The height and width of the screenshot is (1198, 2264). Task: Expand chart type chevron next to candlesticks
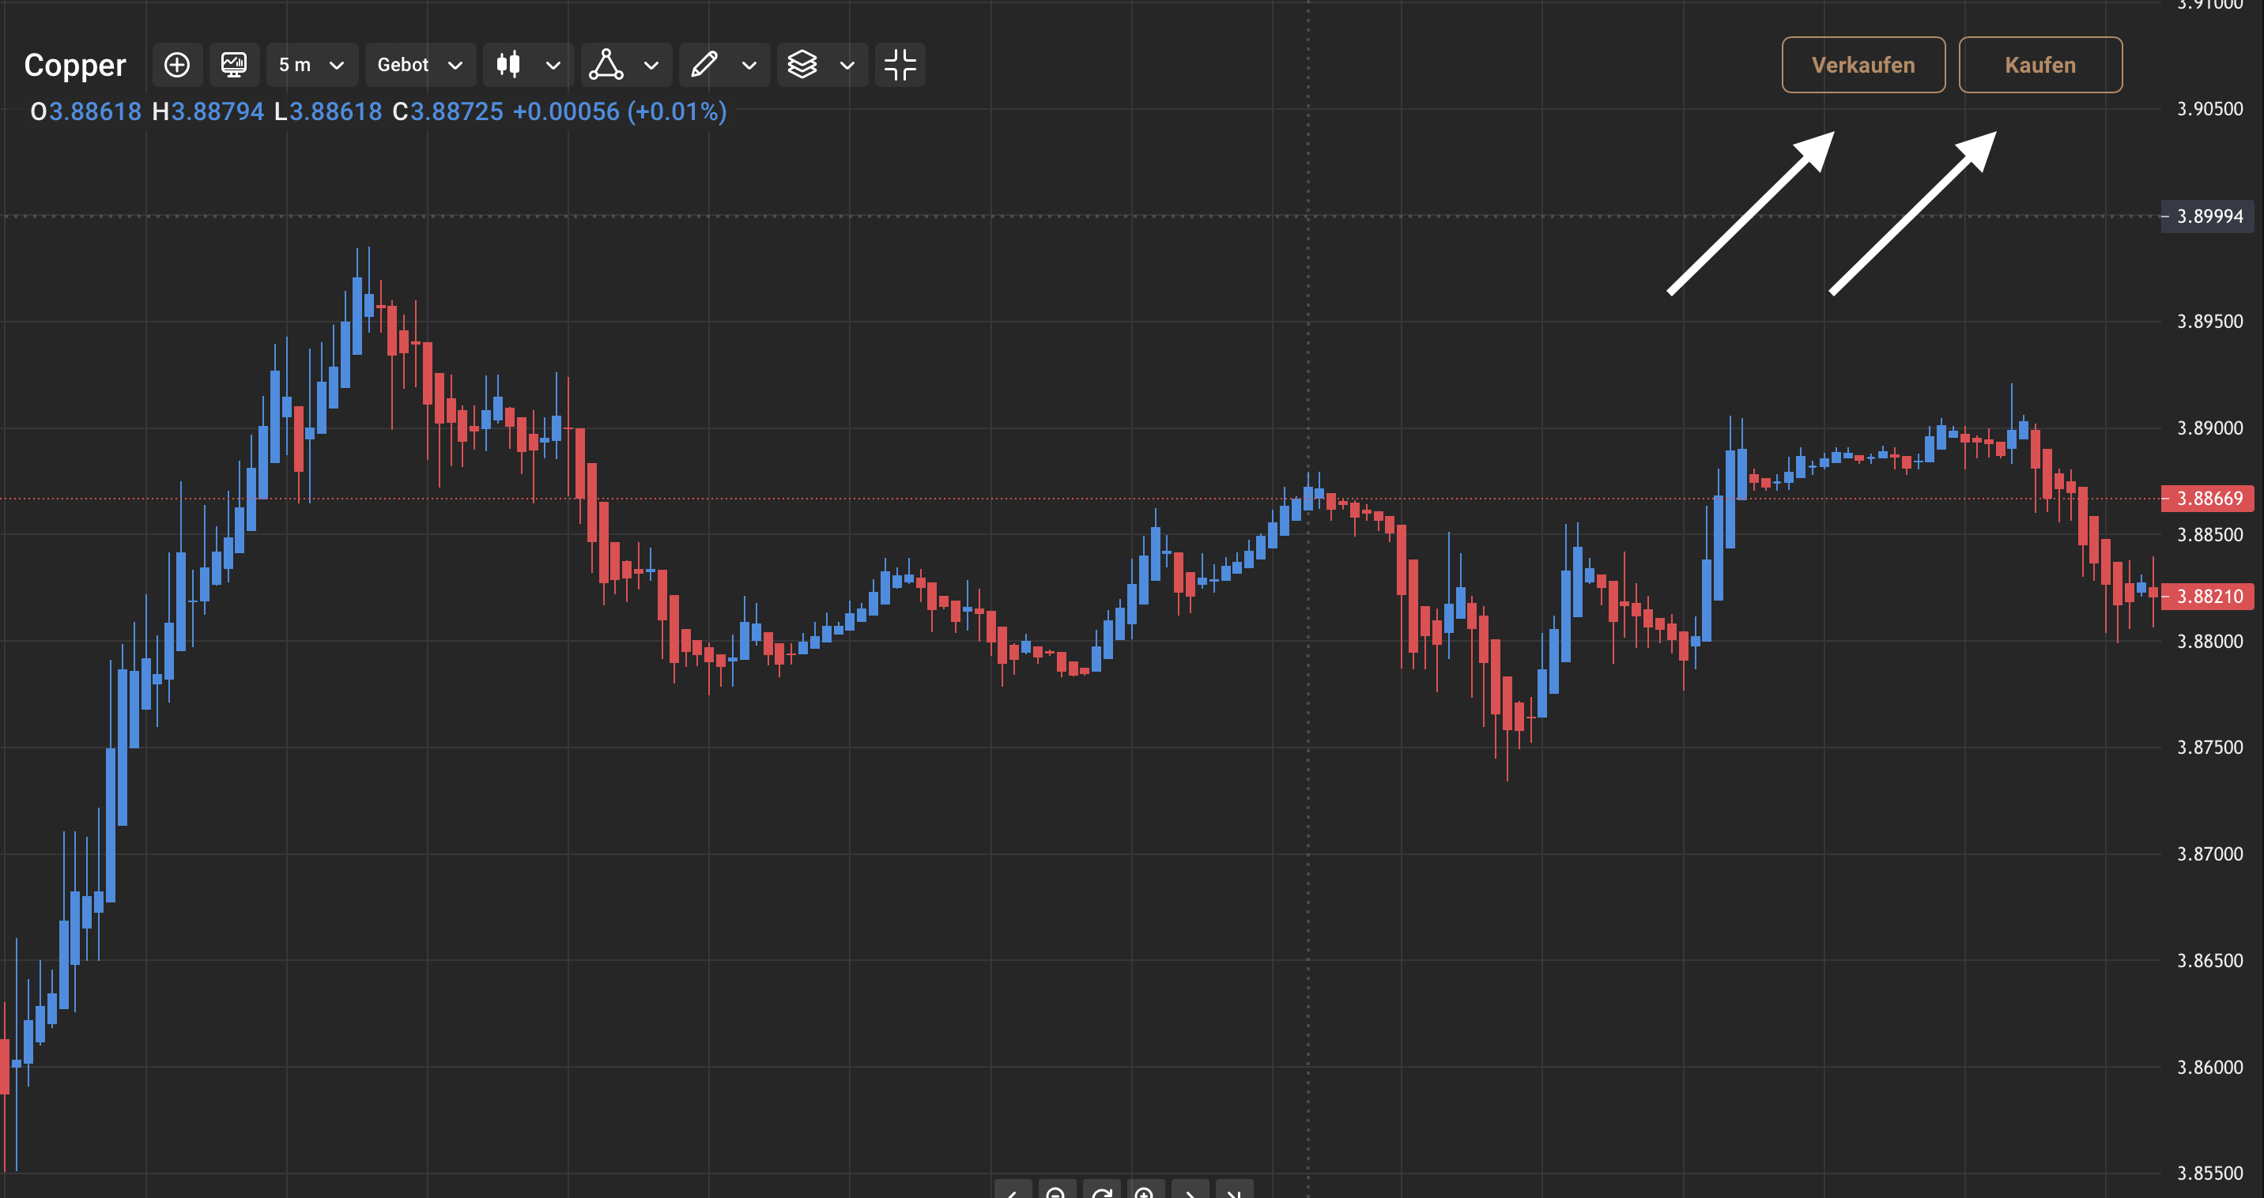tap(553, 65)
